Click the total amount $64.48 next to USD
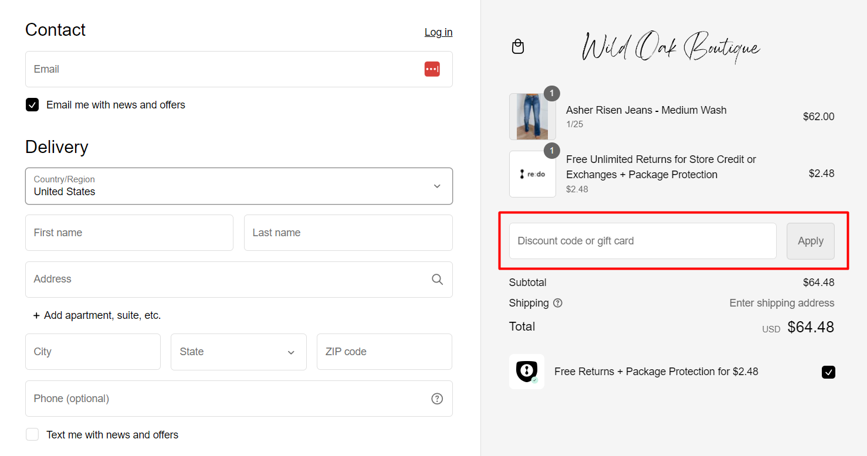 coord(811,327)
